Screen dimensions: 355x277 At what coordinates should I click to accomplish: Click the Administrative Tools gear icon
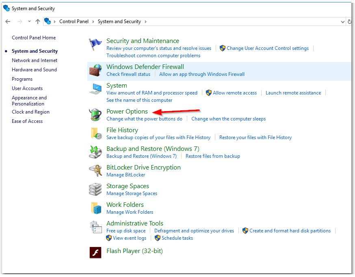pos(95,227)
